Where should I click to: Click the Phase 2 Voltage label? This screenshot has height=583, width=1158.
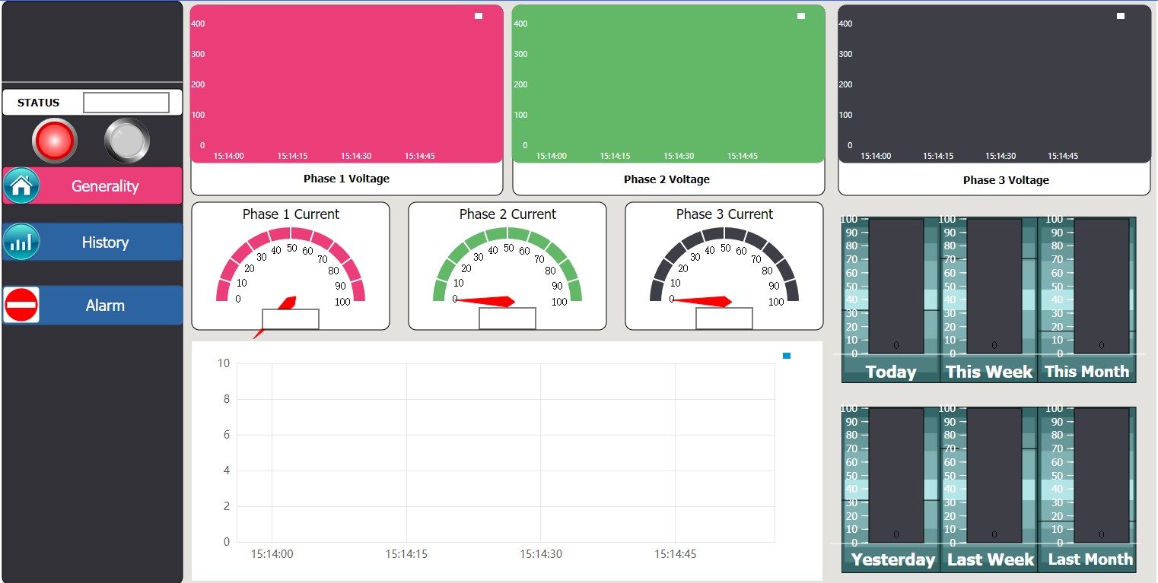coord(666,179)
